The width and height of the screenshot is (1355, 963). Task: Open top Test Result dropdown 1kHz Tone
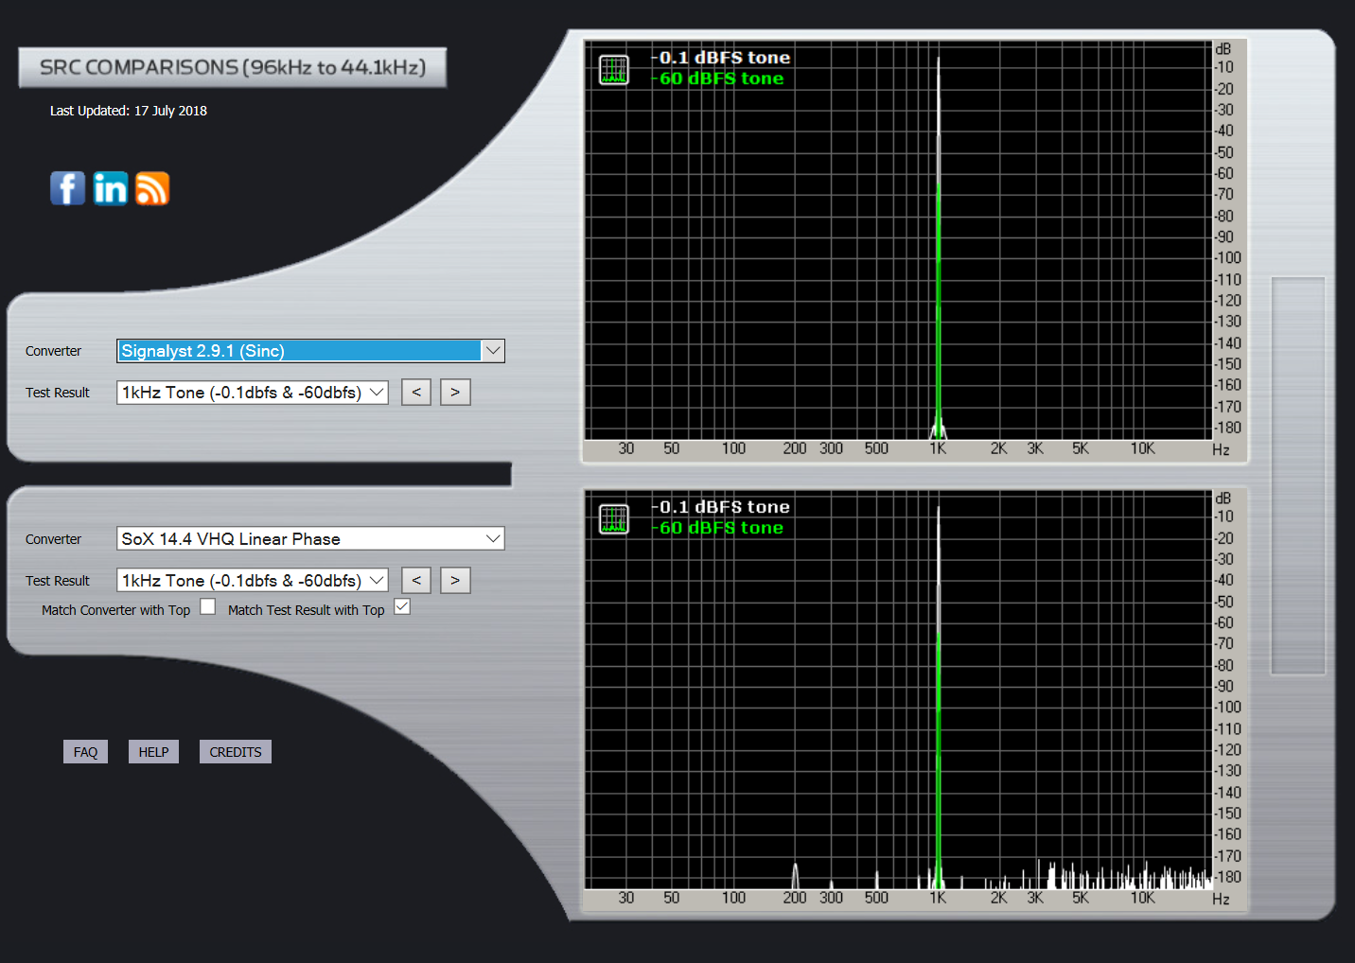[253, 393]
